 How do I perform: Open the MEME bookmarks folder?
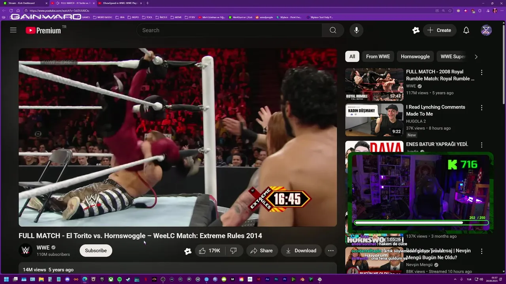[x=176, y=17]
